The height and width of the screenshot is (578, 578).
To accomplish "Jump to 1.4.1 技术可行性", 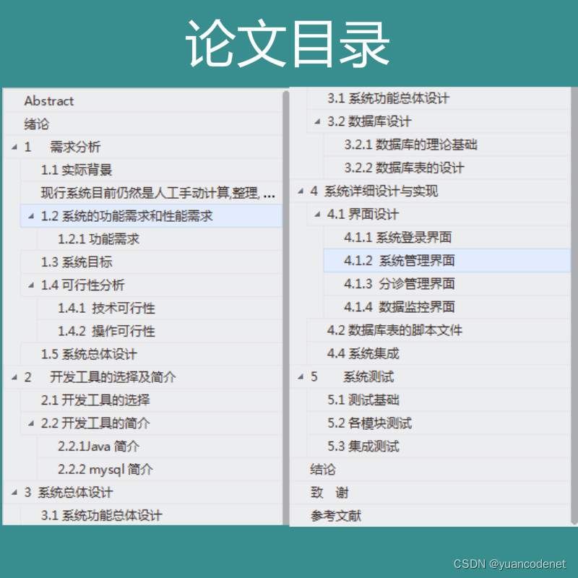I will pos(106,309).
